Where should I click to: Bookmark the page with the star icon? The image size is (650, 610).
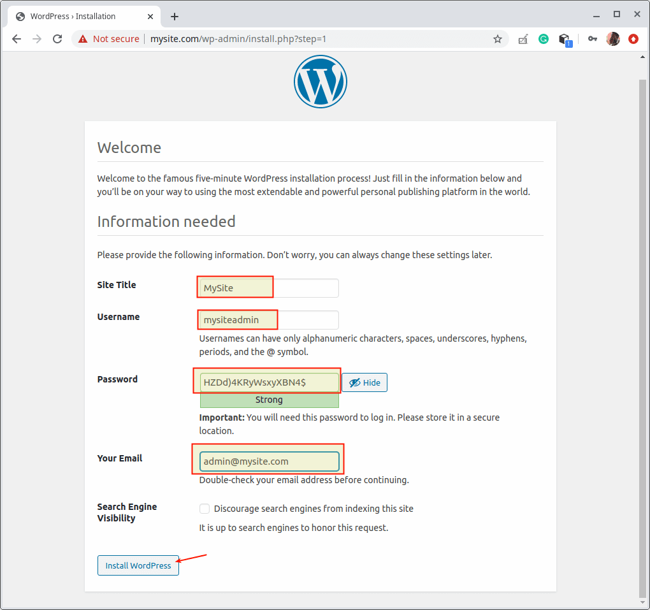tap(498, 39)
